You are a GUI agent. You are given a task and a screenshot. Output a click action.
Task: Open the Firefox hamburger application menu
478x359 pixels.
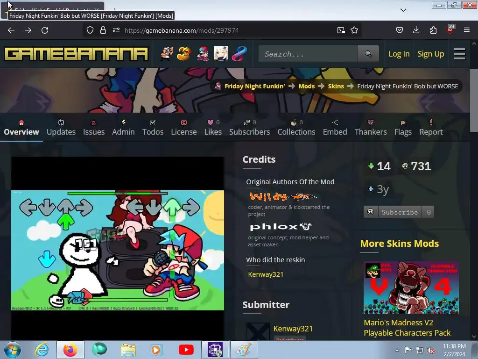coord(467,30)
